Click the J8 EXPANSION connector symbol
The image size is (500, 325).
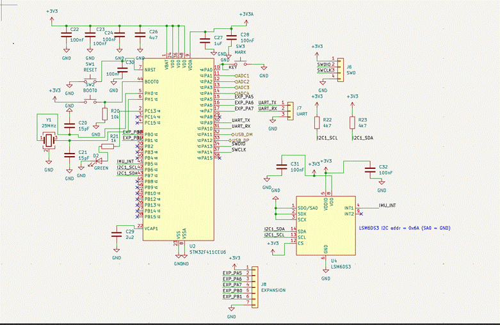pos(254,287)
